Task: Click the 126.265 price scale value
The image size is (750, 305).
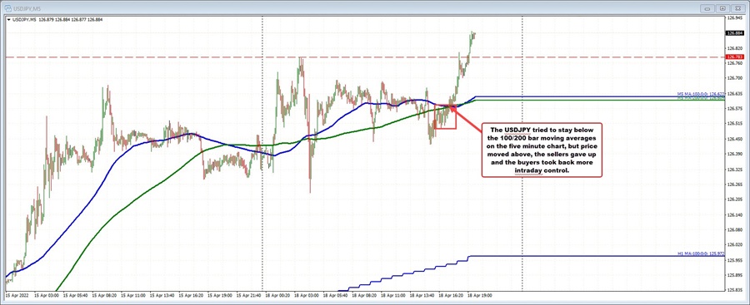Action: coord(734,184)
